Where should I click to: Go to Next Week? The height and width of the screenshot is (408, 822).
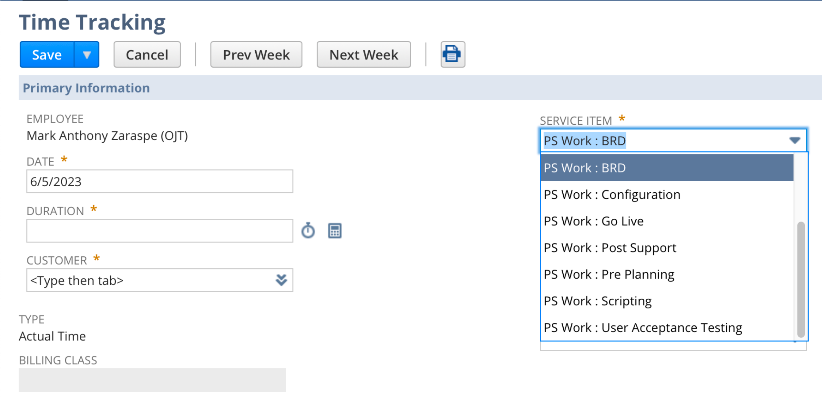pyautogui.click(x=364, y=55)
